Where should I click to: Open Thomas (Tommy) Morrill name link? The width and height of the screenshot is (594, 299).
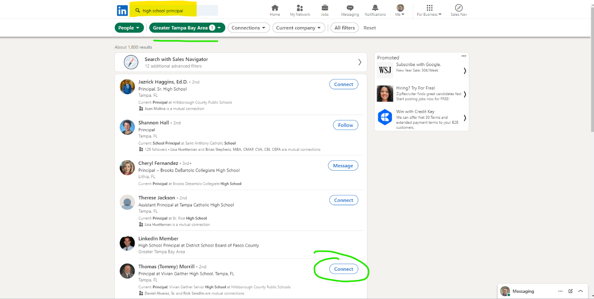[x=166, y=267]
